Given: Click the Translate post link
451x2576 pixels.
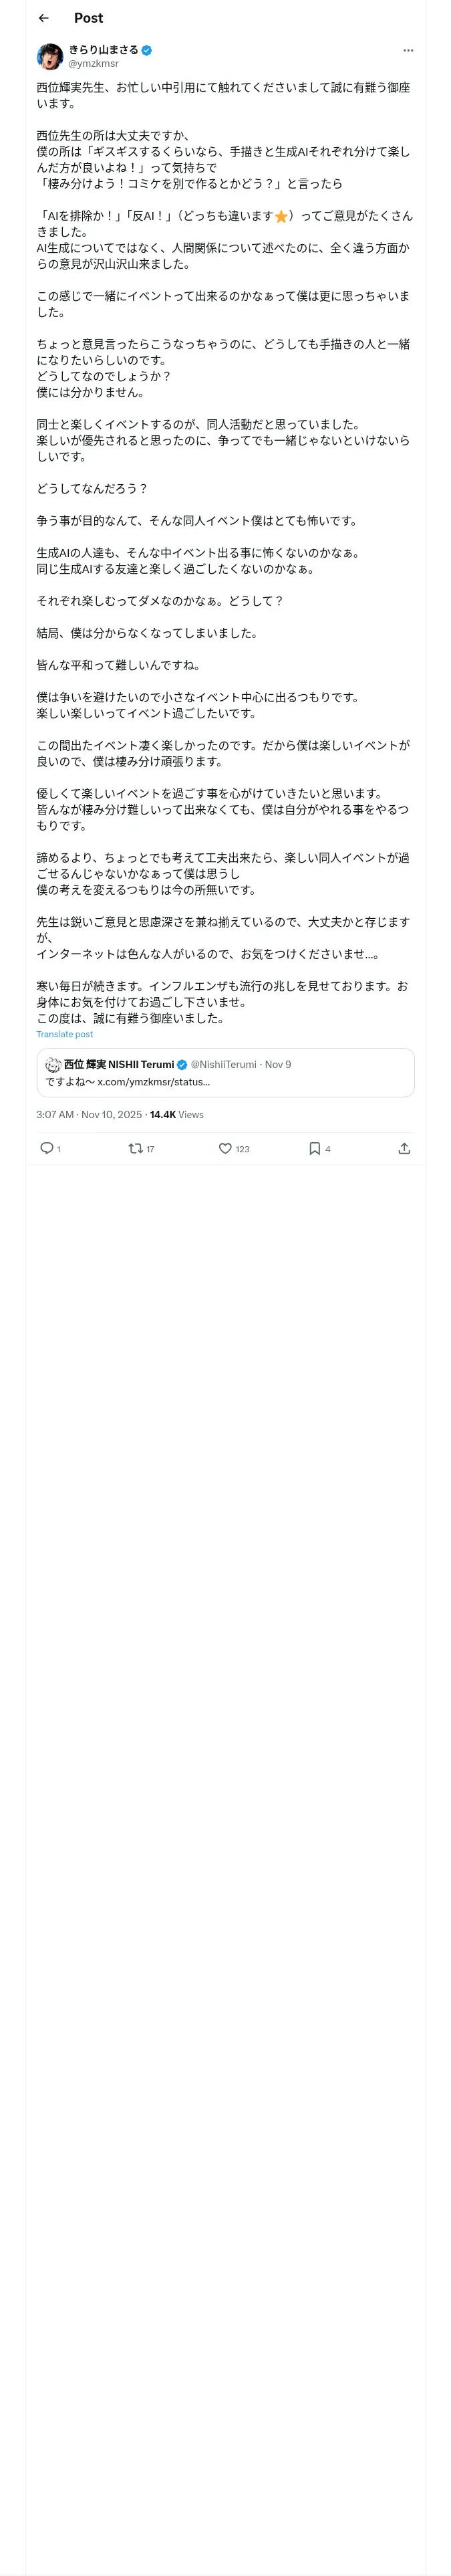Looking at the screenshot, I should pos(64,1034).
